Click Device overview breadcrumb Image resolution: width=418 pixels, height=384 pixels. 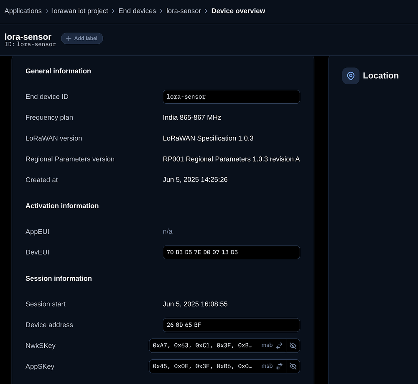pos(238,11)
